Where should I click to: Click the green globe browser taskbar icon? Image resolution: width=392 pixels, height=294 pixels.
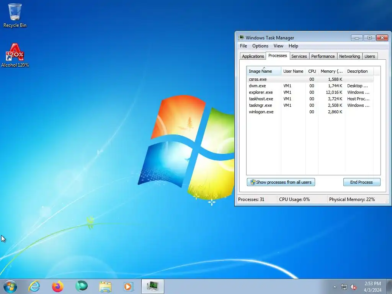click(82, 286)
